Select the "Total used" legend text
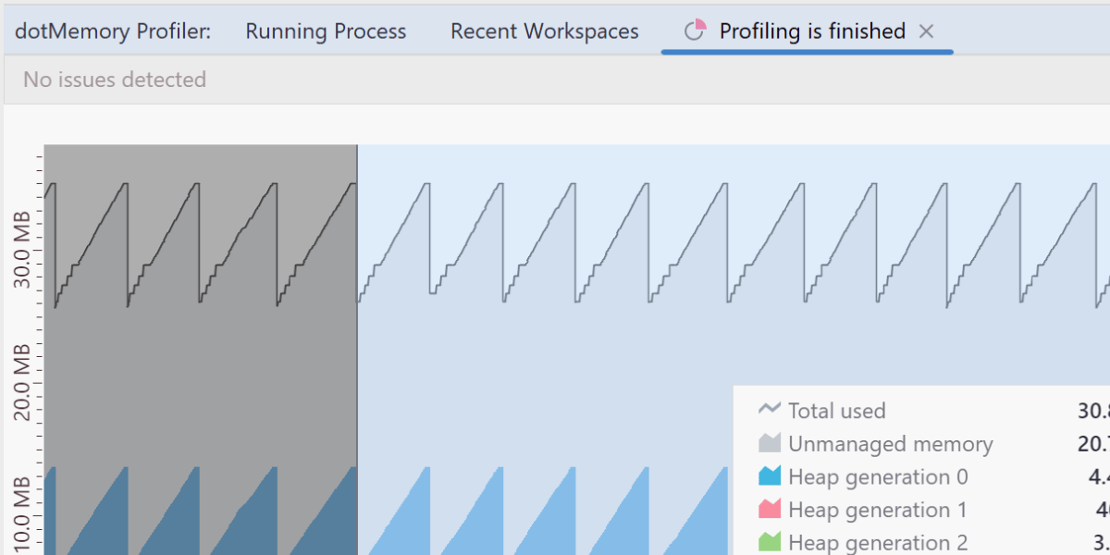Screen dimensions: 1110x555 [x=836, y=411]
